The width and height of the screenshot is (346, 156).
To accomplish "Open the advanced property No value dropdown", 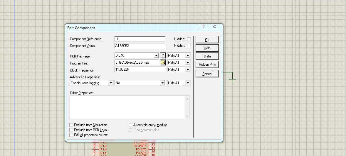I will click(x=162, y=83).
